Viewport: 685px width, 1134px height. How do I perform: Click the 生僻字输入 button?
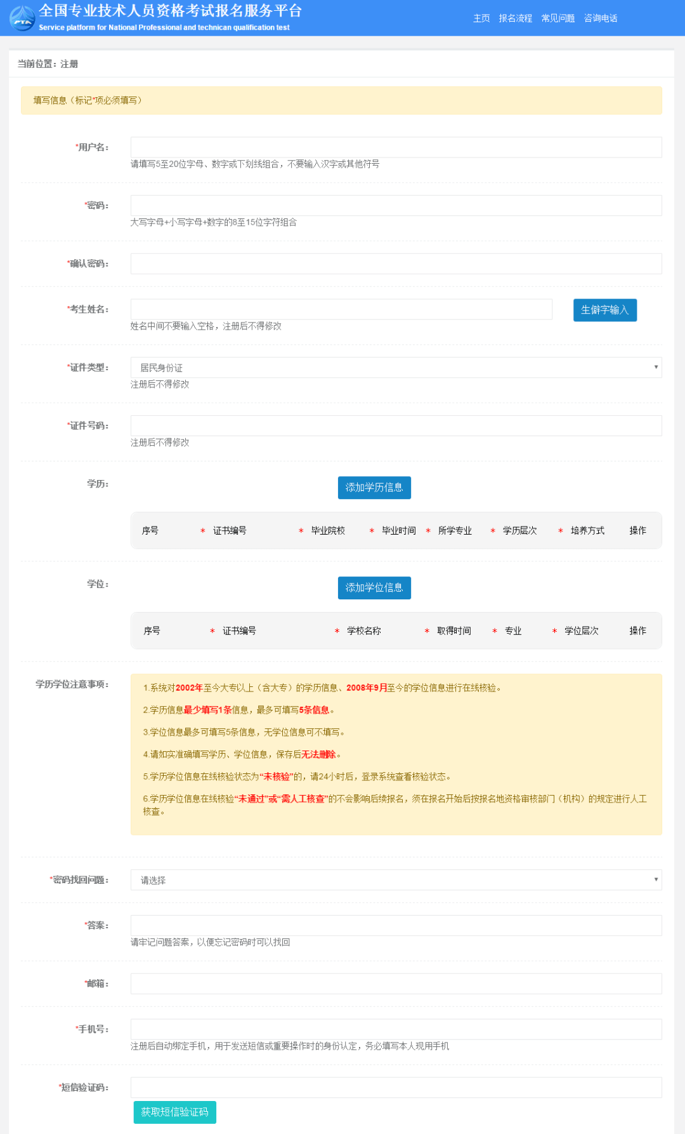(604, 310)
